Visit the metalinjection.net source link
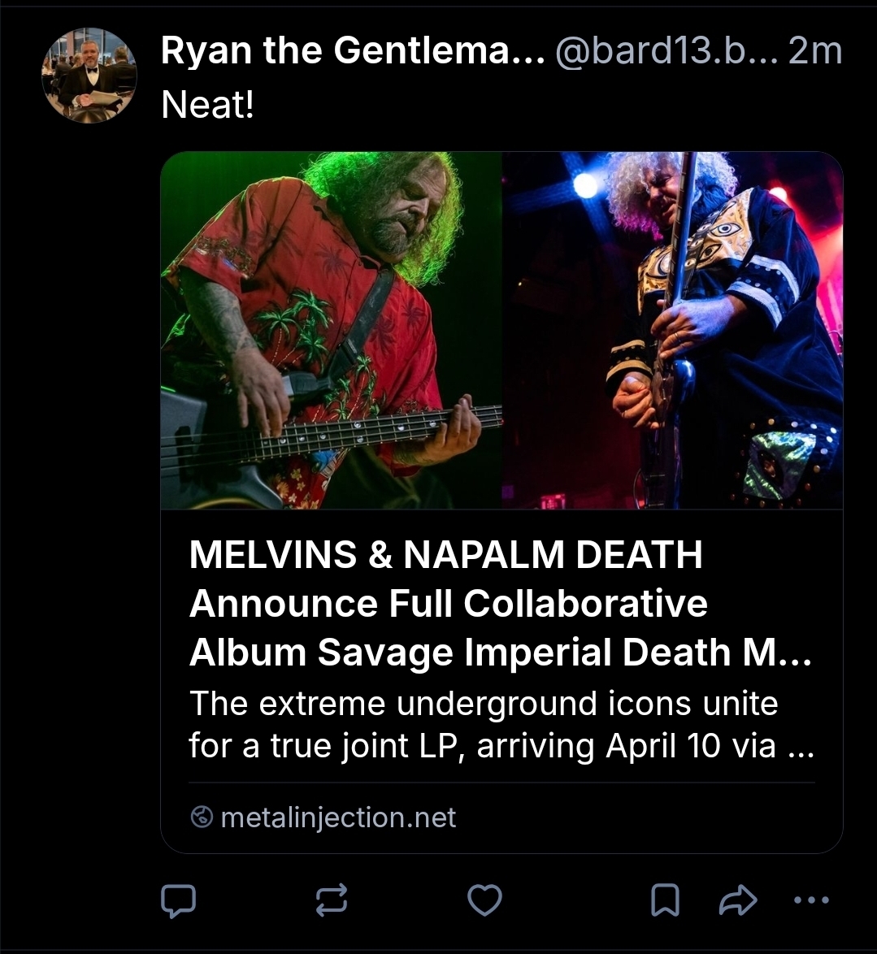 pos(338,817)
